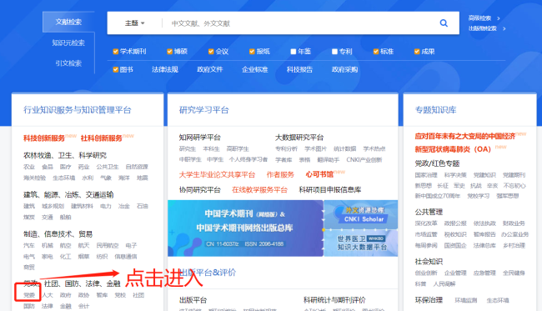Click the 深化改革 link
542x311 pixels.
click(x=426, y=223)
